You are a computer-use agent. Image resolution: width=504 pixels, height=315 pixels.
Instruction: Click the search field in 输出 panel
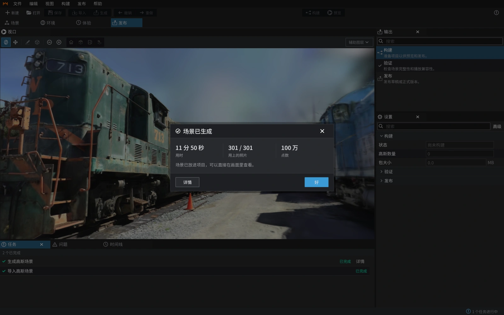pos(440,41)
